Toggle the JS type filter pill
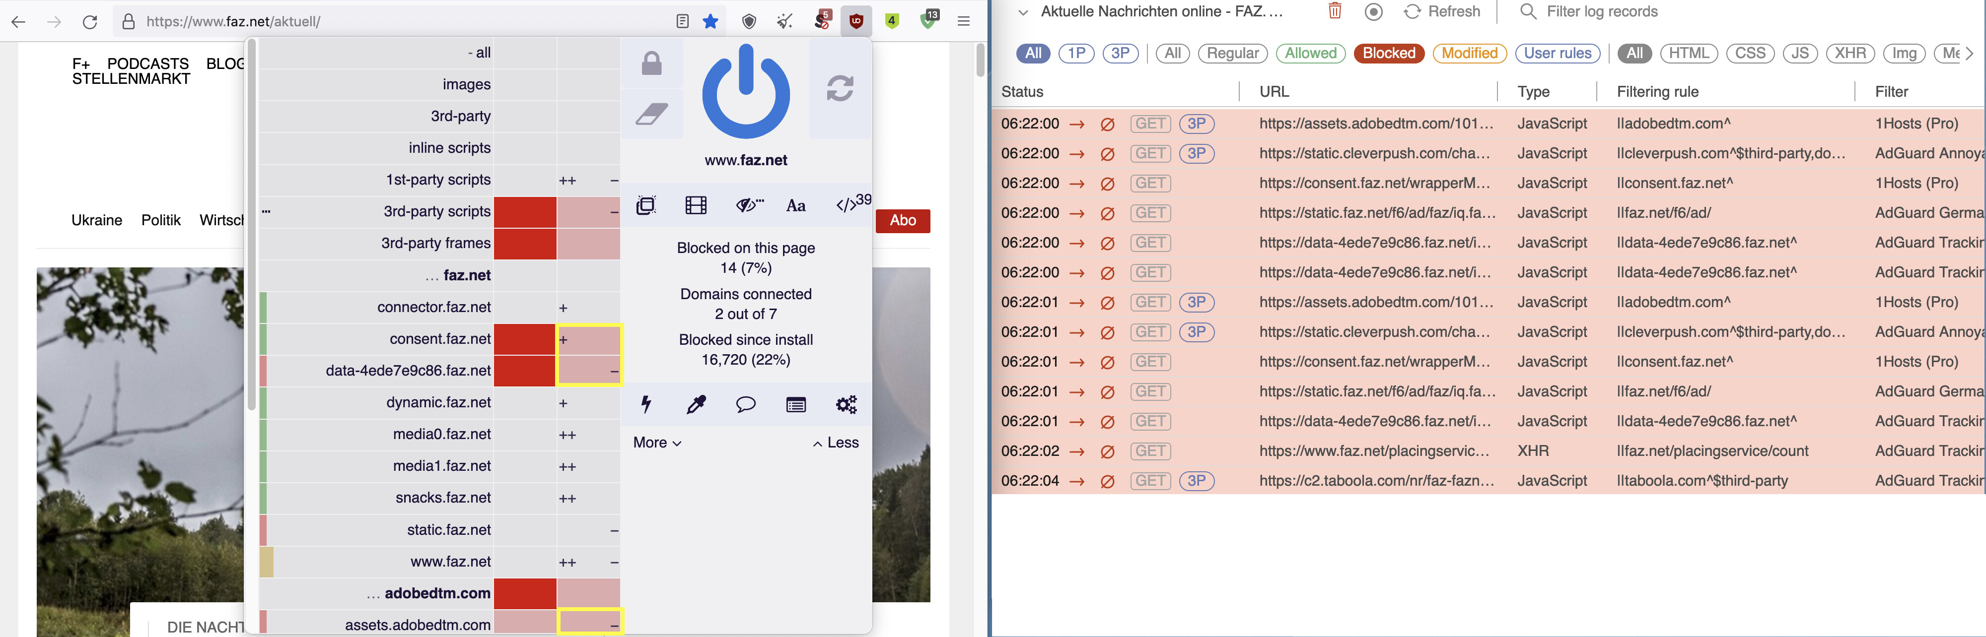The width and height of the screenshot is (1986, 637). (1800, 53)
